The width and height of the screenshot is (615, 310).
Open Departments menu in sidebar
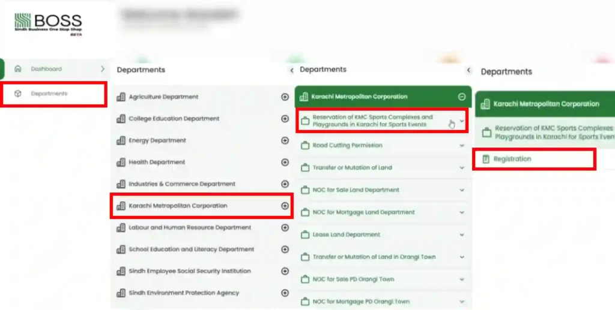click(x=49, y=94)
